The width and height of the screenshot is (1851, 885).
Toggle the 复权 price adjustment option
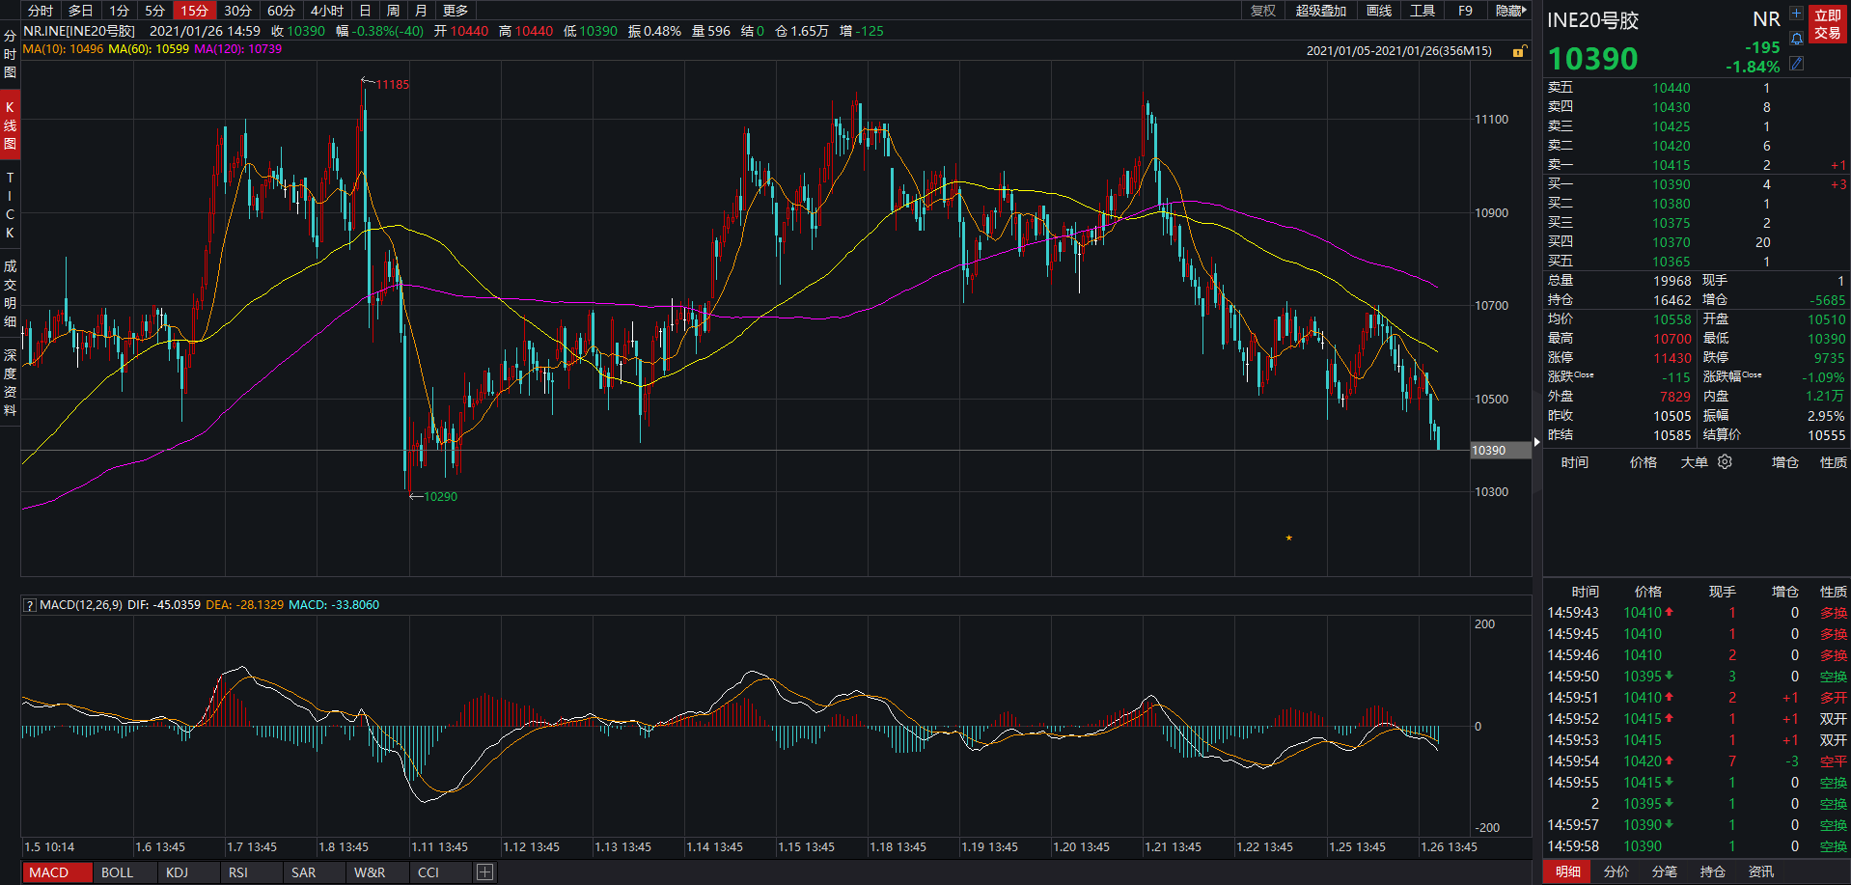coord(1262,11)
